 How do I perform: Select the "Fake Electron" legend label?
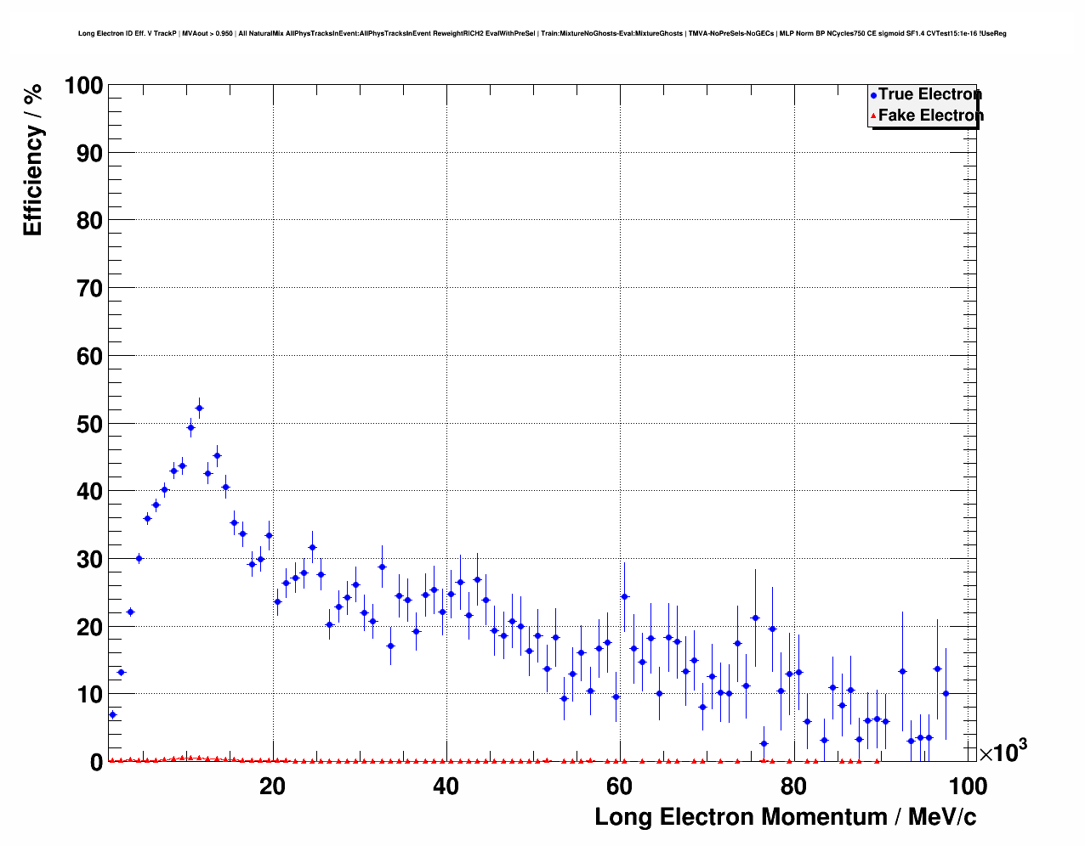pyautogui.click(x=930, y=116)
